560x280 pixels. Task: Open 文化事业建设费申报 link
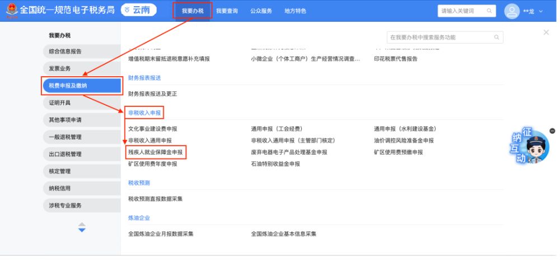[x=152, y=129]
